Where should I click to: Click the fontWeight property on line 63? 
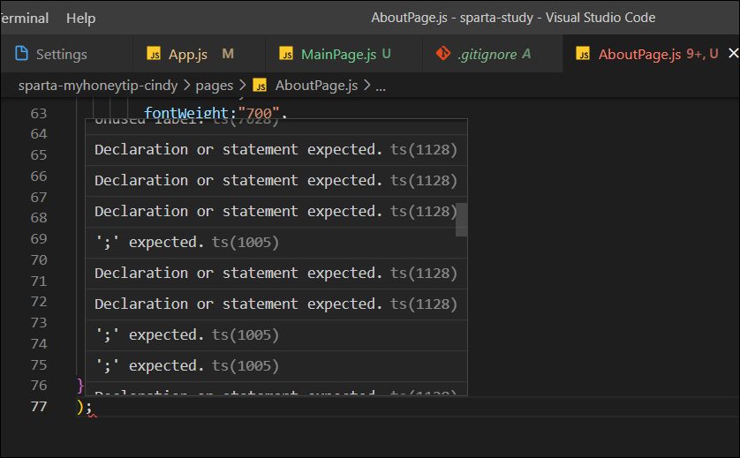tap(185, 112)
